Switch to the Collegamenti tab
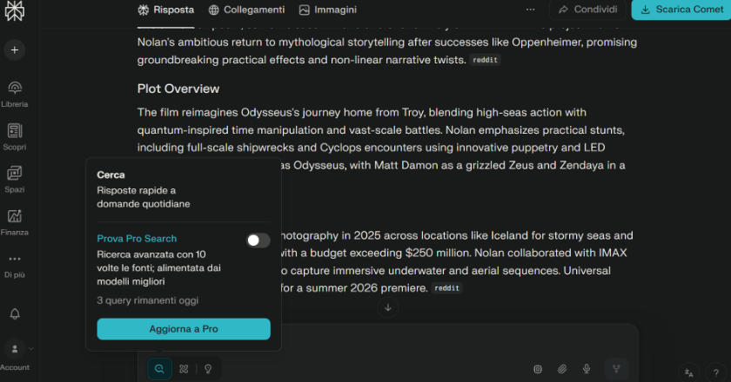 click(x=247, y=10)
